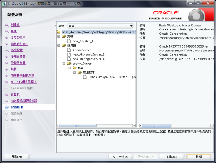The height and width of the screenshot is (163, 216).
Task: Select AdminServer in the tree
Action: point(81,50)
